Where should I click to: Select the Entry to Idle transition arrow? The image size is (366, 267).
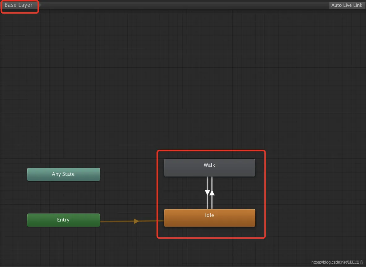[136, 221]
